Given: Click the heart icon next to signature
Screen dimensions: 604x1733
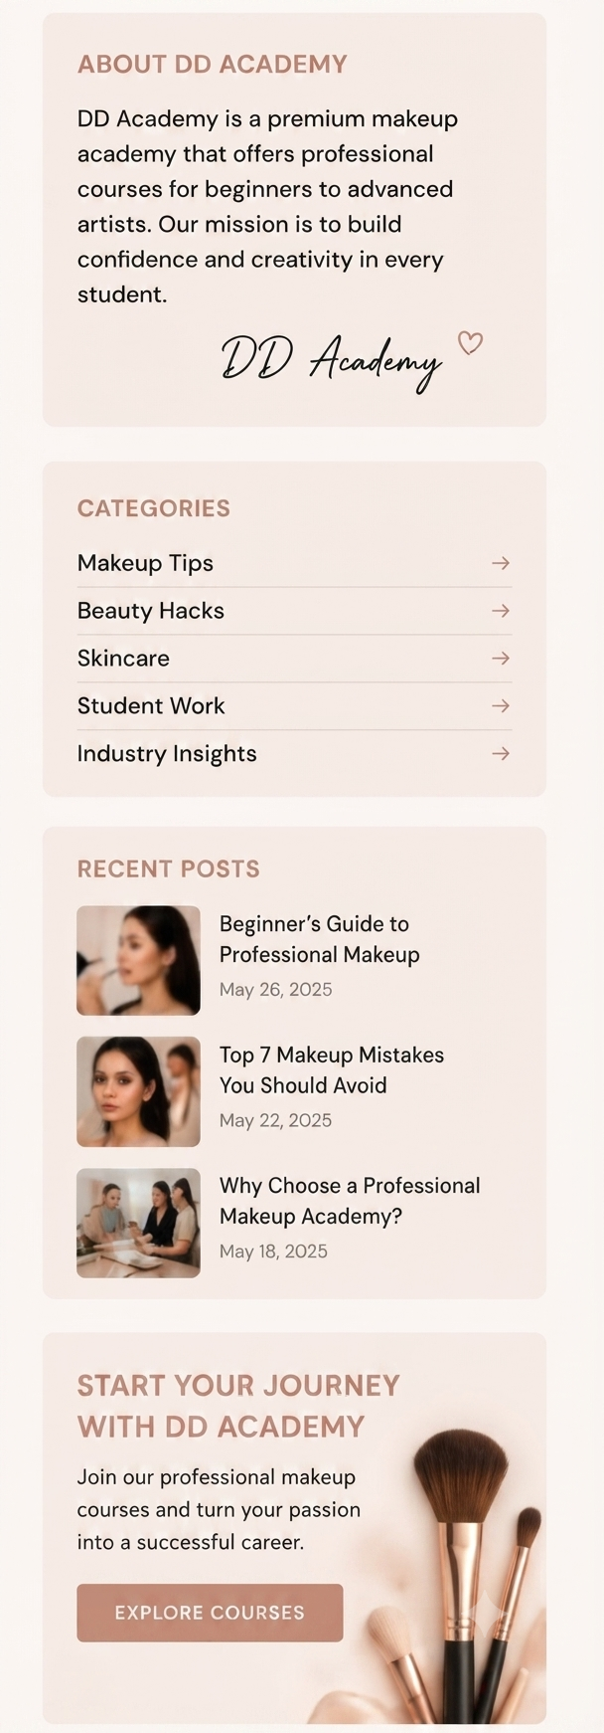Looking at the screenshot, I should 470,343.
